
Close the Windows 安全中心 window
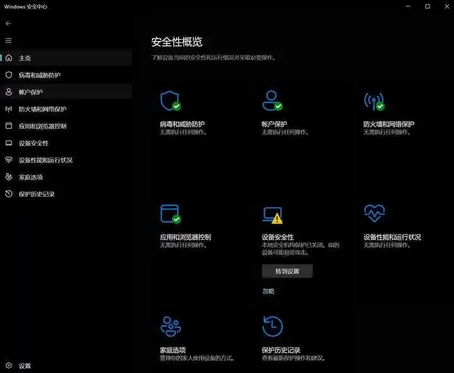(x=447, y=6)
